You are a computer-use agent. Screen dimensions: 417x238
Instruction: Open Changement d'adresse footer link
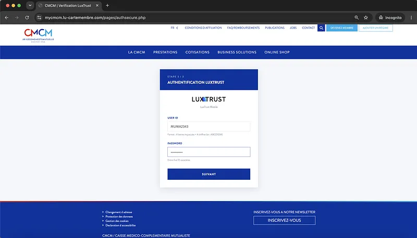tap(119, 212)
